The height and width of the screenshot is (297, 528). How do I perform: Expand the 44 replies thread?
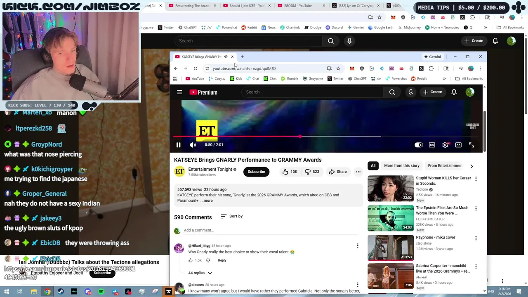(x=200, y=273)
